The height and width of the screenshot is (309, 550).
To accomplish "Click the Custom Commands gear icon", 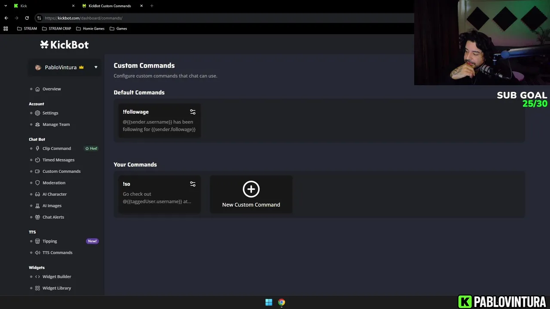I will coord(37,171).
